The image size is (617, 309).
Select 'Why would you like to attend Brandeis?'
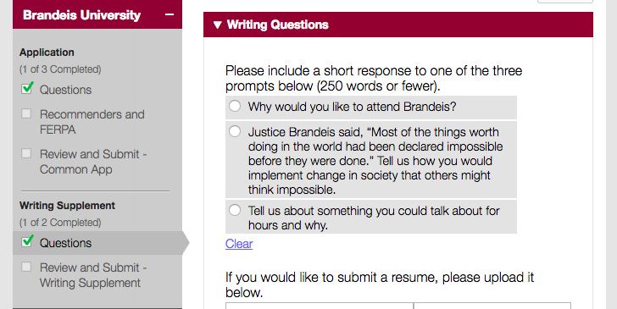pos(235,106)
